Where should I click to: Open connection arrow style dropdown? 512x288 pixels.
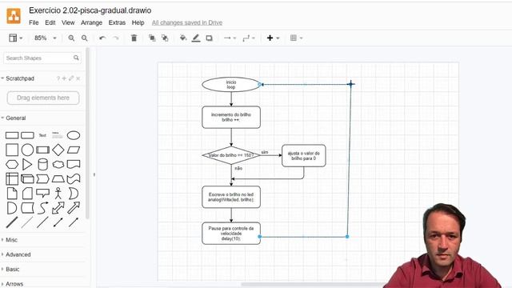(230, 38)
